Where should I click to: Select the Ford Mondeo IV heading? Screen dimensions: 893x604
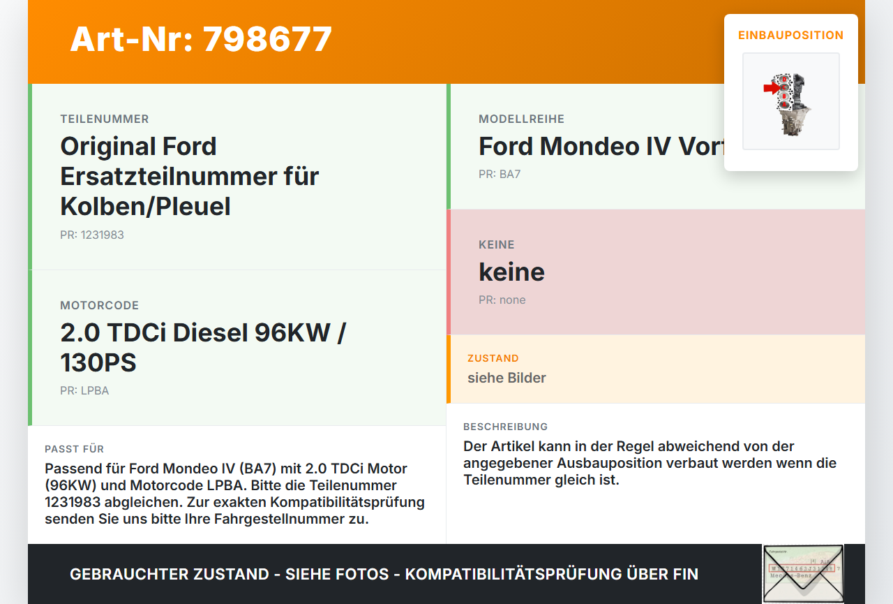[601, 146]
